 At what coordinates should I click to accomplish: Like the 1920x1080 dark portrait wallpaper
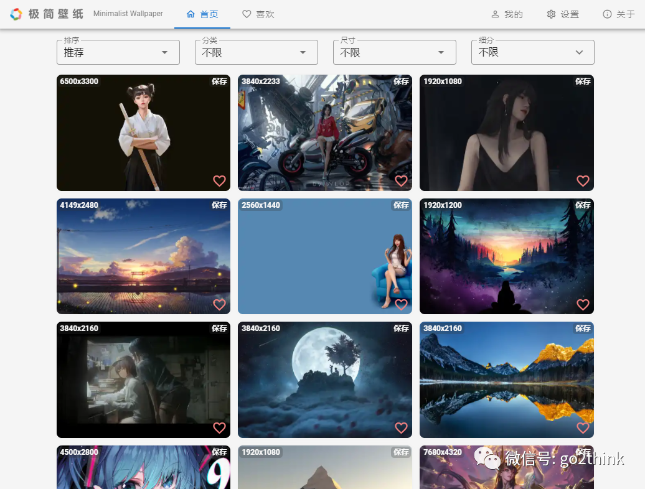coord(583,181)
